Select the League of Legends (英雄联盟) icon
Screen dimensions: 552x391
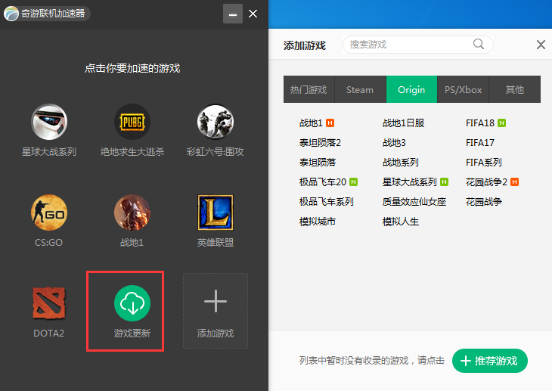coord(216,213)
